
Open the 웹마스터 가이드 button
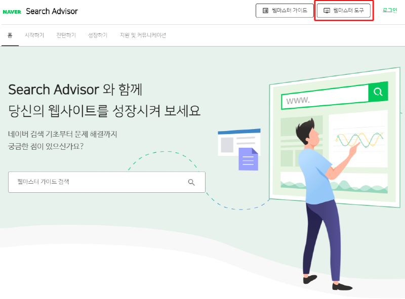coord(285,11)
